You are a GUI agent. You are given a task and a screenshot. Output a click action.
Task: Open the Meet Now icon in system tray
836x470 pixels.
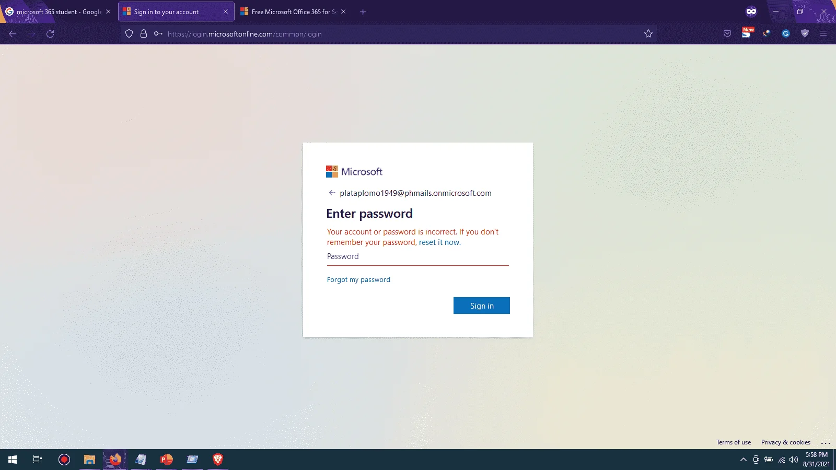coord(756,460)
